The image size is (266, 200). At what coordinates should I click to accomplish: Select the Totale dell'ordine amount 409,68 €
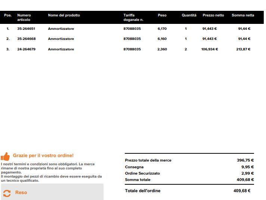(242, 191)
